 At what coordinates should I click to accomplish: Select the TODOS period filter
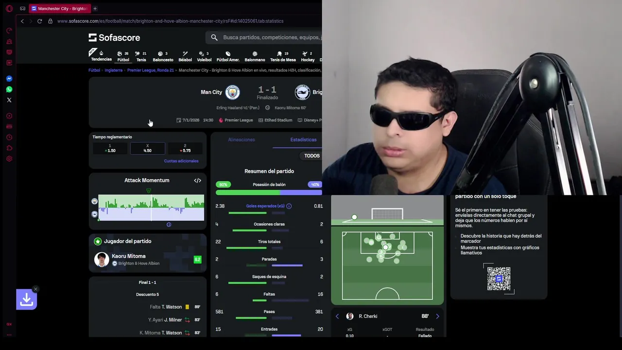click(x=311, y=156)
